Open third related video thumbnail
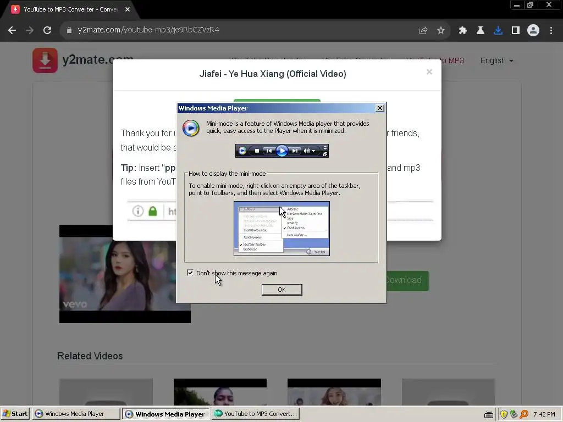This screenshot has height=422, width=563. coord(334,392)
